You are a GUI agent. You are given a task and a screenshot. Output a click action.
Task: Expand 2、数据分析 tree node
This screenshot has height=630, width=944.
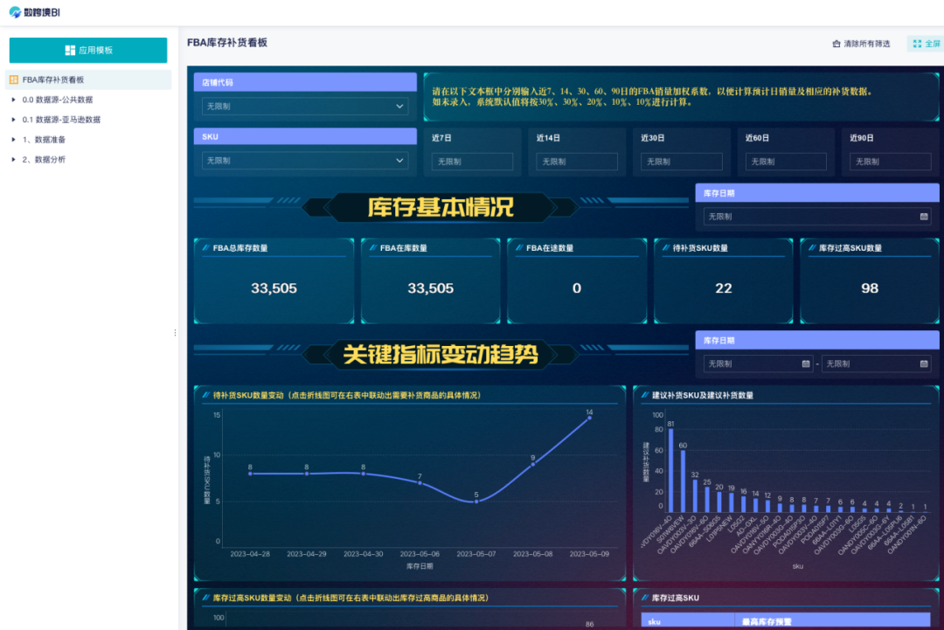tap(14, 159)
